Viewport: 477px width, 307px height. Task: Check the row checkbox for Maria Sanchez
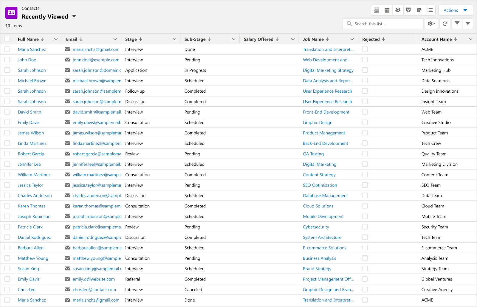[x=7, y=49]
